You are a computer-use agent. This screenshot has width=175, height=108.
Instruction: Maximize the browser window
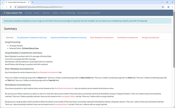[167, 2]
